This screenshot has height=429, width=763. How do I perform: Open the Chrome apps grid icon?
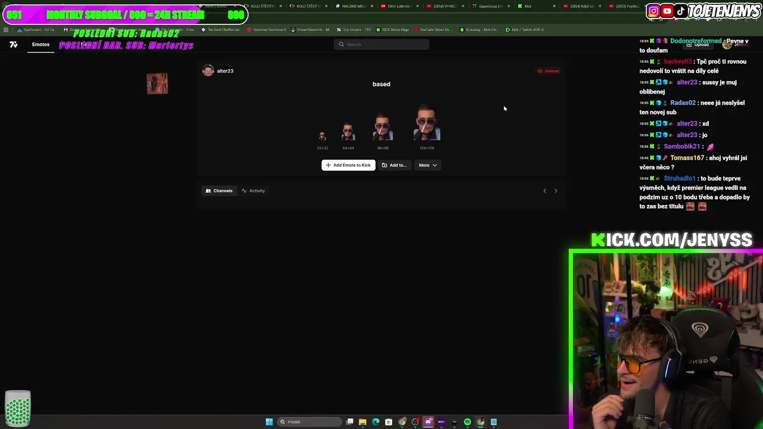pyautogui.click(x=6, y=30)
